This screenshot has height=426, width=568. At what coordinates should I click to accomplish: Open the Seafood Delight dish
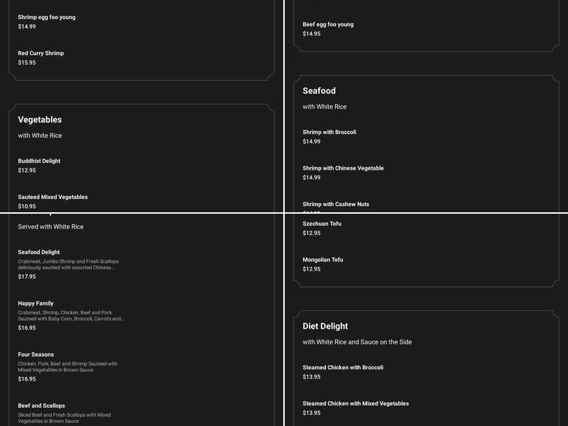(39, 252)
